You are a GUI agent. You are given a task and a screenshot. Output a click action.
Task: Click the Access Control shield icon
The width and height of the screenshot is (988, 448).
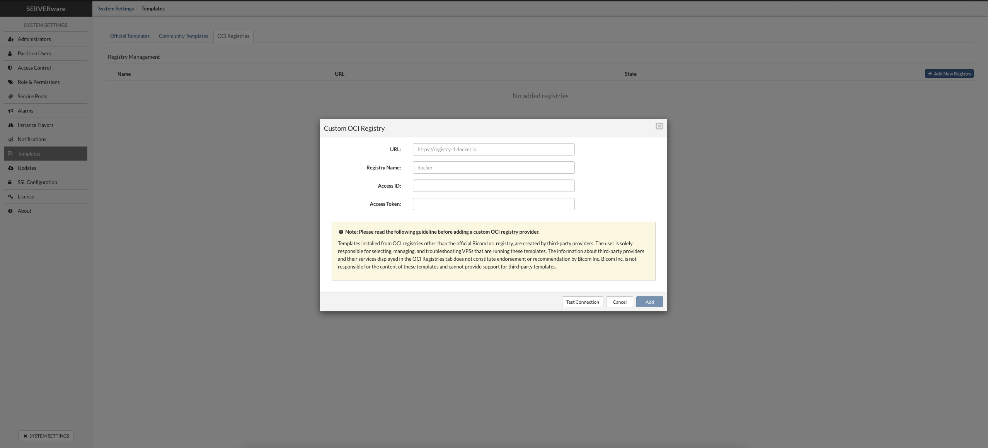(10, 68)
